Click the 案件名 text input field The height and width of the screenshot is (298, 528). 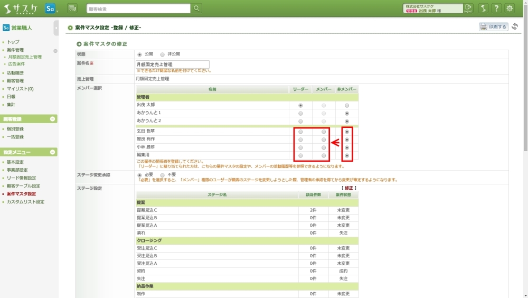tap(172, 64)
